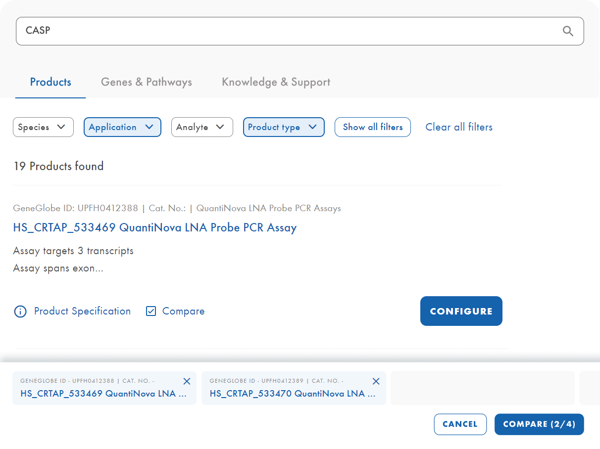This screenshot has height=449, width=600.
Task: Open the Application filter dropdown
Action: point(122,127)
